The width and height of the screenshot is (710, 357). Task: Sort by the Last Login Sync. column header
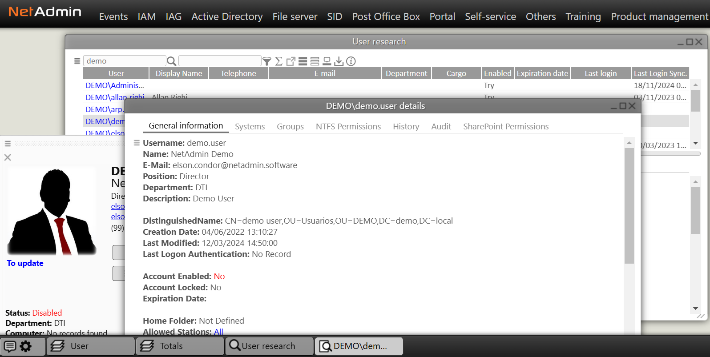(x=660, y=73)
